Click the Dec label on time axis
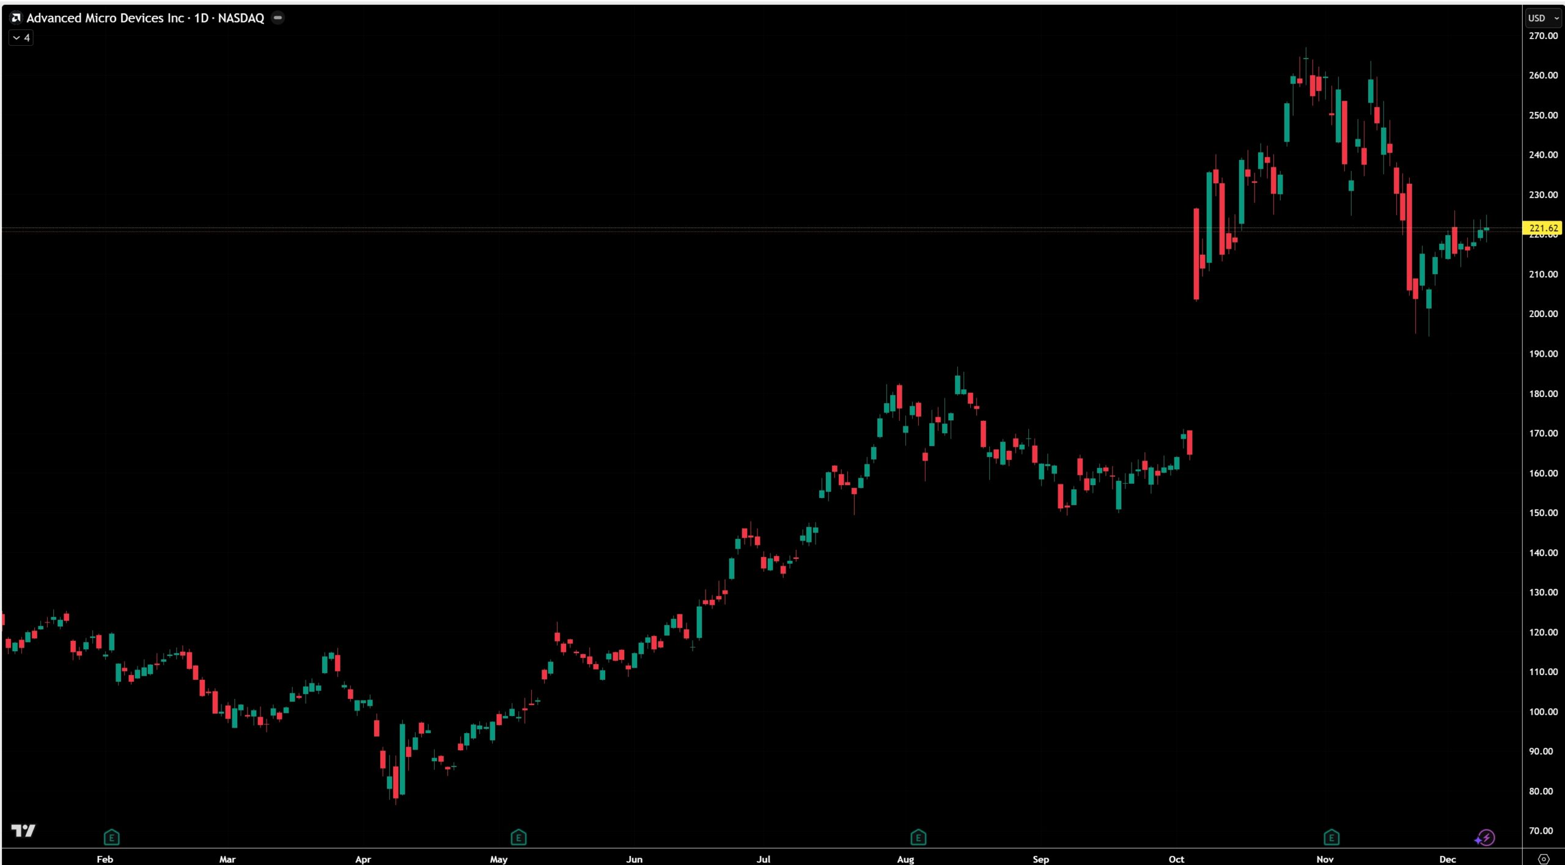The image size is (1565, 865). [x=1447, y=859]
